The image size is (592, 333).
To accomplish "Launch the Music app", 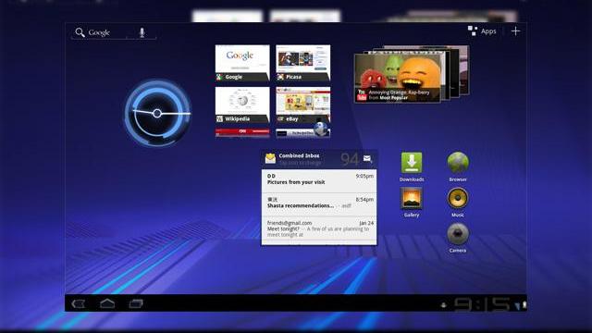I will [458, 203].
